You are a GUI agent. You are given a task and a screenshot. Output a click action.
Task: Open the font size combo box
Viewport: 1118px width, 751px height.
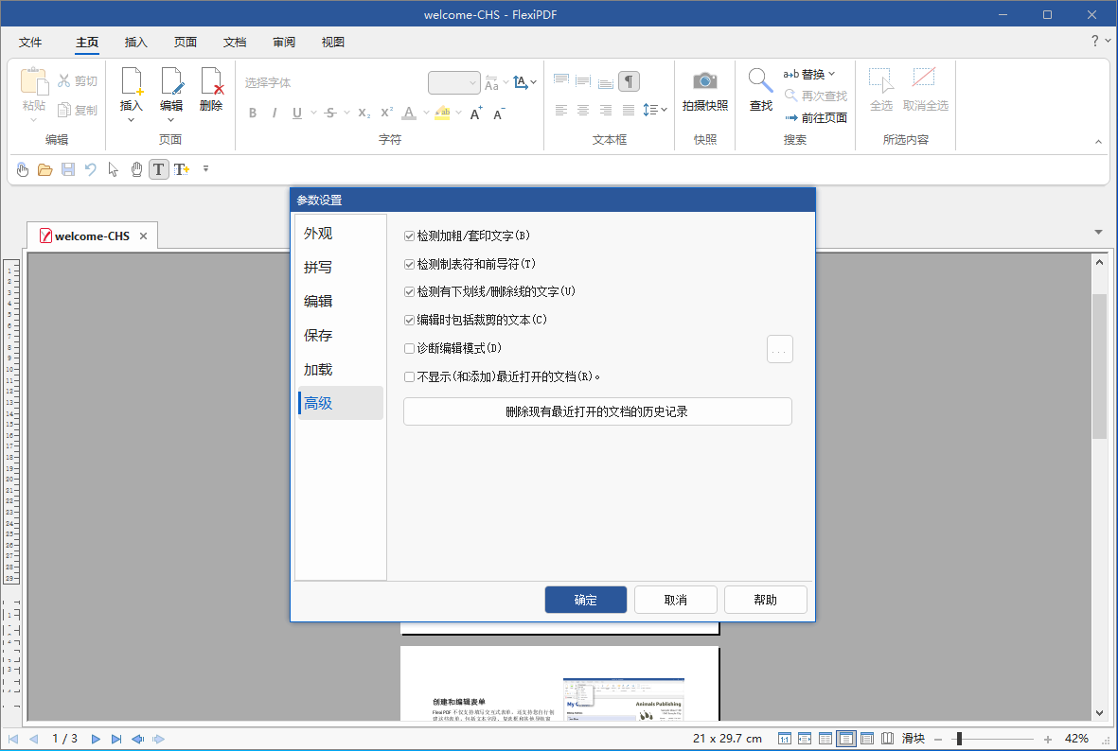coord(454,82)
